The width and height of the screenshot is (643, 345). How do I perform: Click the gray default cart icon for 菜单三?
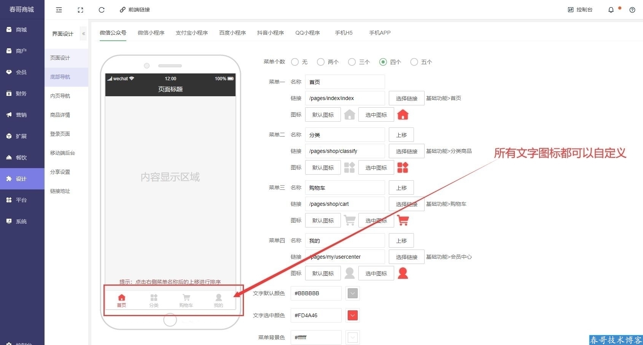(x=349, y=220)
